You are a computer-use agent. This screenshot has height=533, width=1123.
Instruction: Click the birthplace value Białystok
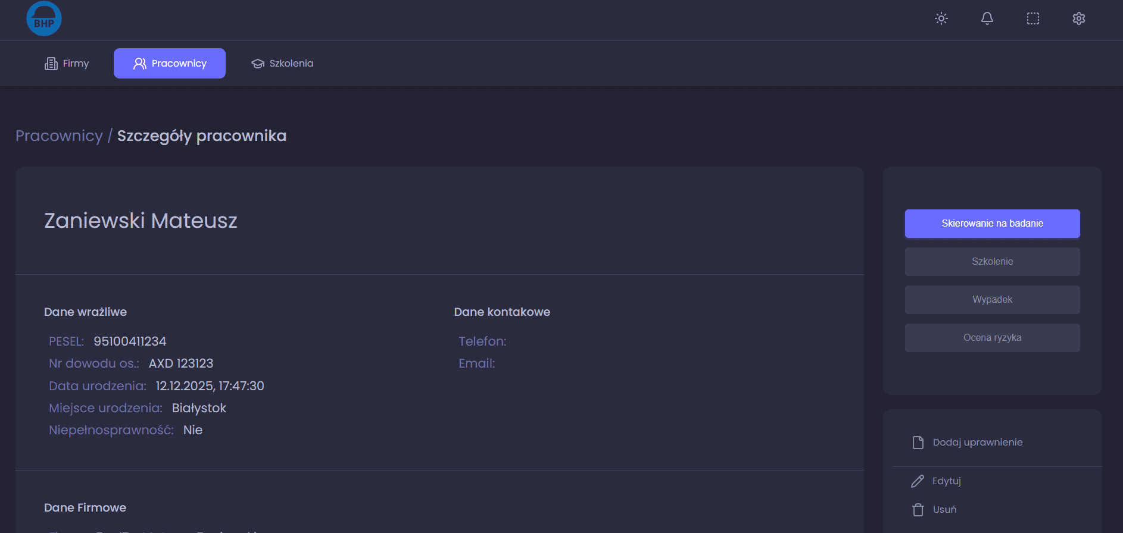[x=199, y=408]
